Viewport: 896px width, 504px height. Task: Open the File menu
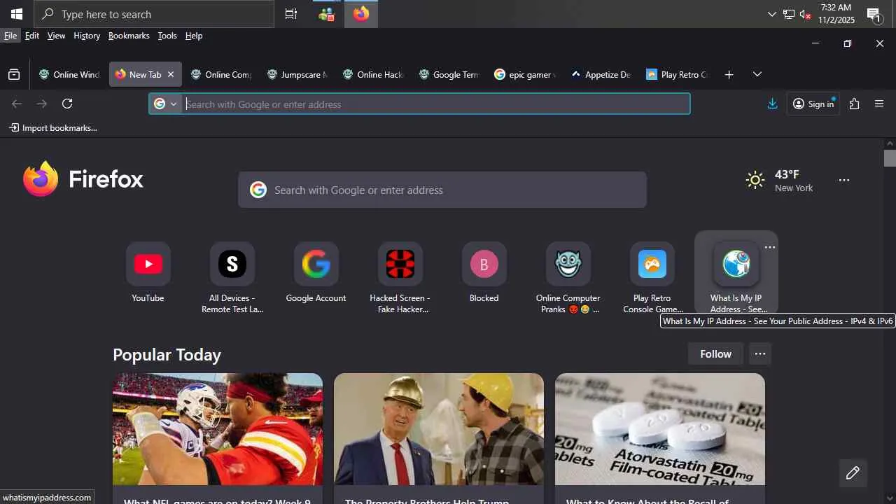pyautogui.click(x=10, y=36)
